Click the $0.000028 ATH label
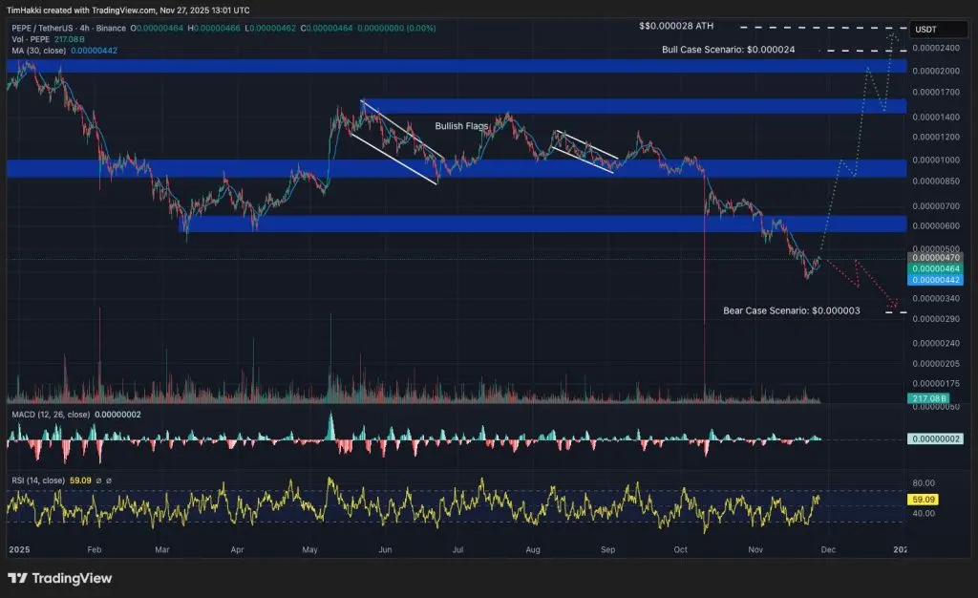978x598 pixels. [x=675, y=27]
